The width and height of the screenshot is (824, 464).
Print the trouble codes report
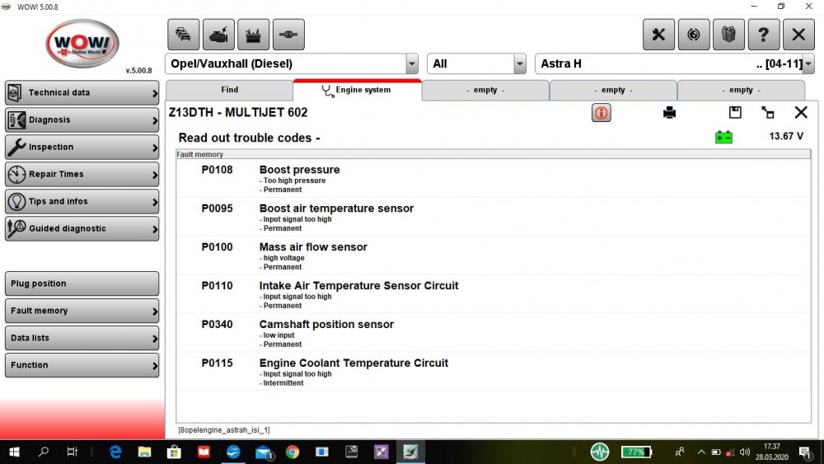(x=669, y=113)
